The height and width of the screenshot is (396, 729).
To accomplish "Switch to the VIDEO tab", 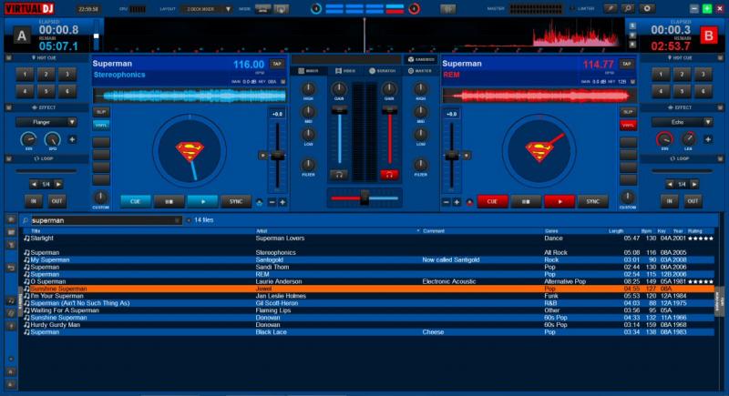I will pos(345,71).
